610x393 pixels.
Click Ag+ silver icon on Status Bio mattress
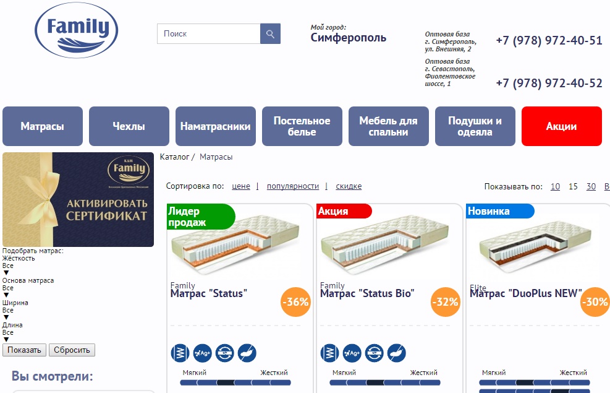point(352,353)
